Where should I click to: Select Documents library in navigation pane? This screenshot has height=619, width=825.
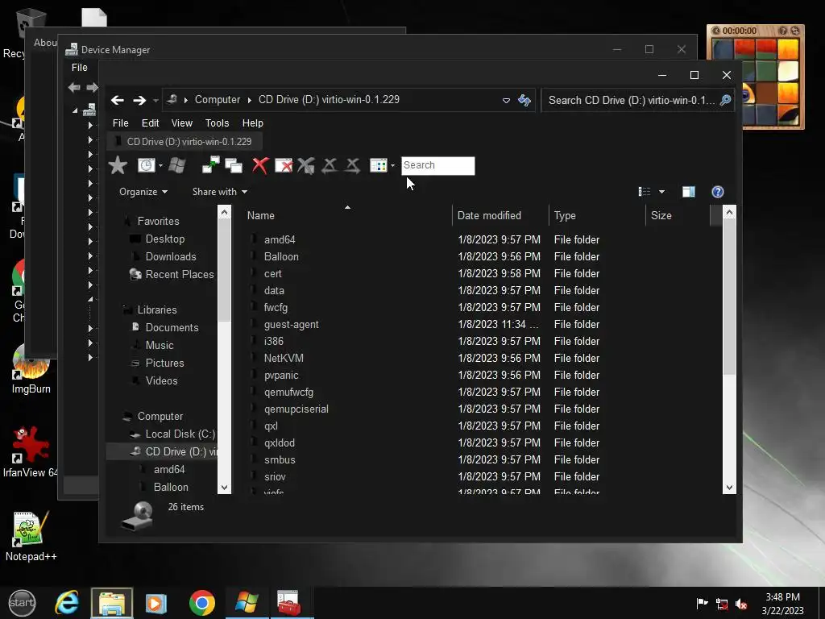[x=172, y=327]
